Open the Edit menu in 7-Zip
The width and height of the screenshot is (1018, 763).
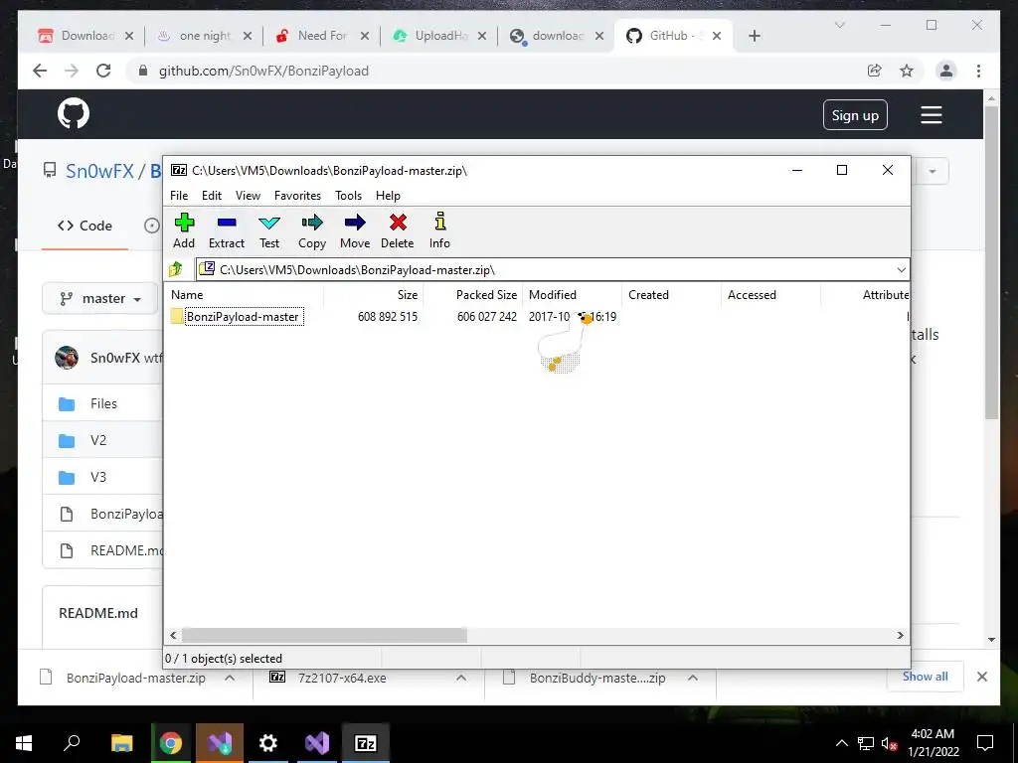212,196
